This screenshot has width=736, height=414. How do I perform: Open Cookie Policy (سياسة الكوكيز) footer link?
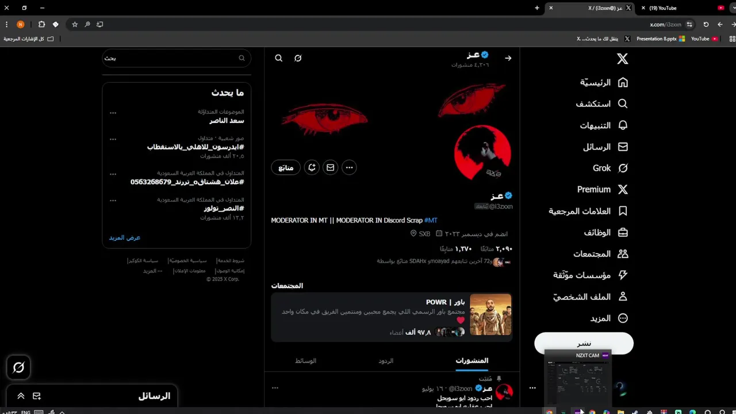(143, 260)
